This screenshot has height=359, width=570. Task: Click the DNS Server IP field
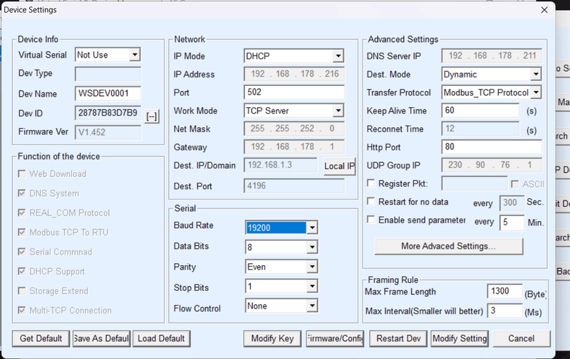492,56
